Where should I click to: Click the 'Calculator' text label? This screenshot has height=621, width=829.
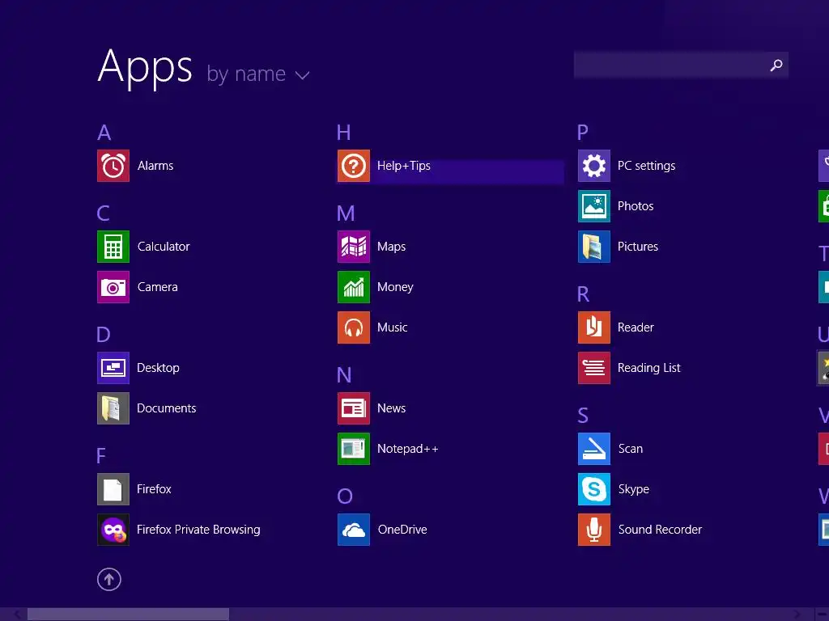(x=164, y=247)
